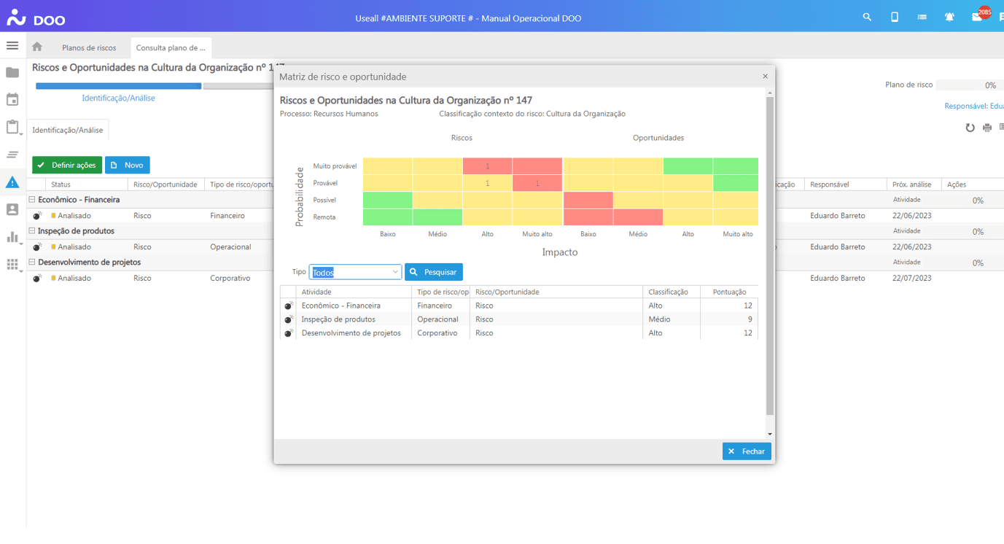Viewport: 1004px width, 544px height.
Task: Select the Identificação/Análise tab
Action: point(68,131)
